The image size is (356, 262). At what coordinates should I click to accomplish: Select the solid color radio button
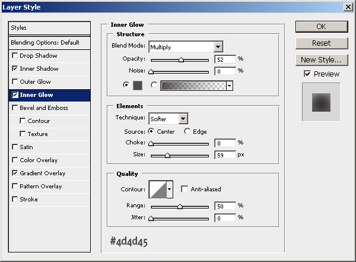(x=126, y=85)
